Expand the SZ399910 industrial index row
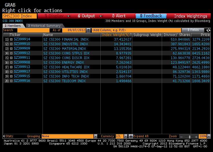 click(11, 44)
